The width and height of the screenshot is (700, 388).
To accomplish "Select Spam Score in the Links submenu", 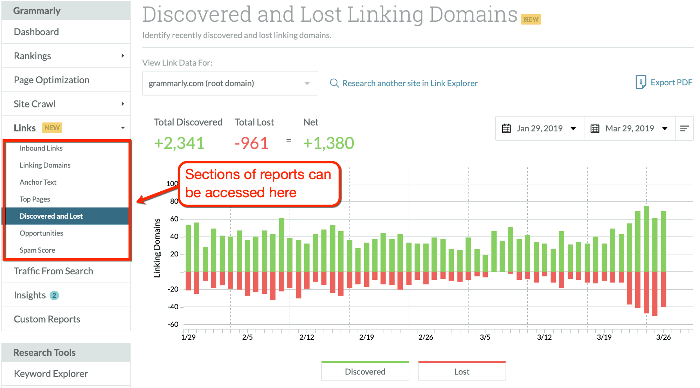I will 37,250.
